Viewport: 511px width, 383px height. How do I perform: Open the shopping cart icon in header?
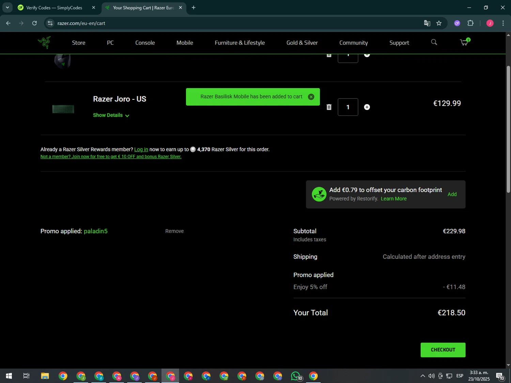[x=464, y=42]
